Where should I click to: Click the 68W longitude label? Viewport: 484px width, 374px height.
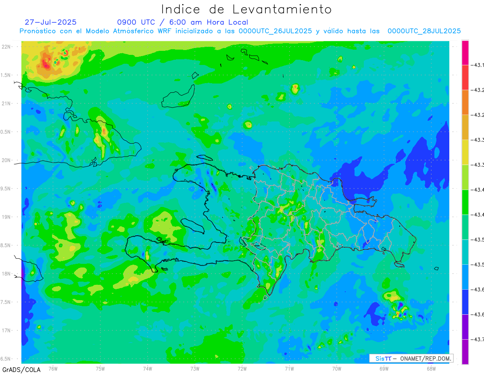[x=431, y=368]
